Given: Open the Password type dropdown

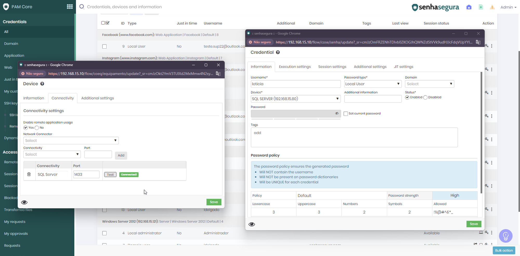Looking at the screenshot, I should 373,84.
